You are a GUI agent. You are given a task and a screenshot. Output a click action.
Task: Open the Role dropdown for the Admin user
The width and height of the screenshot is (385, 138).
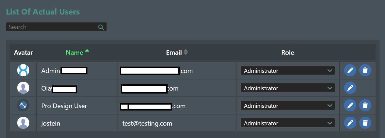(288, 70)
